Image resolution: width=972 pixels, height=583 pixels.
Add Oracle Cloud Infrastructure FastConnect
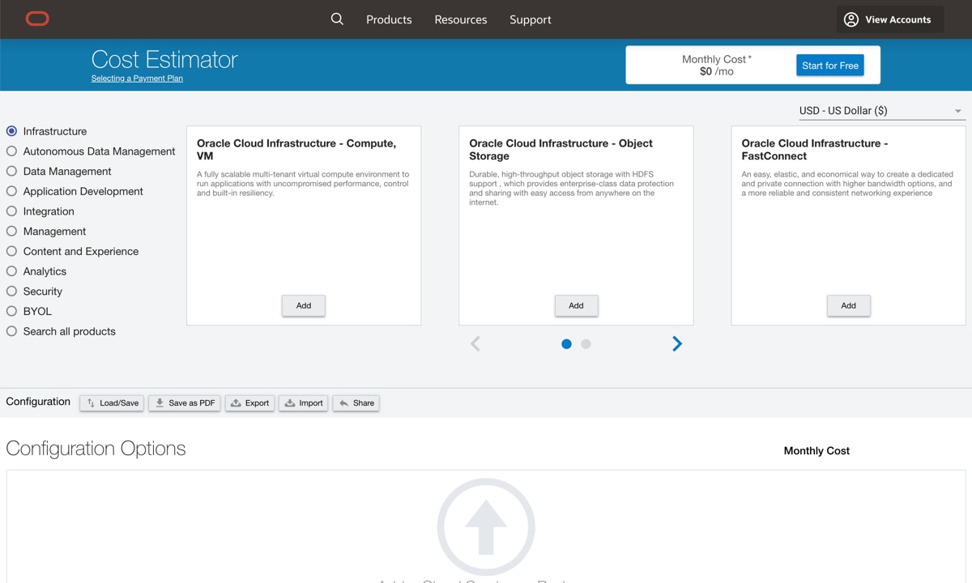(848, 305)
